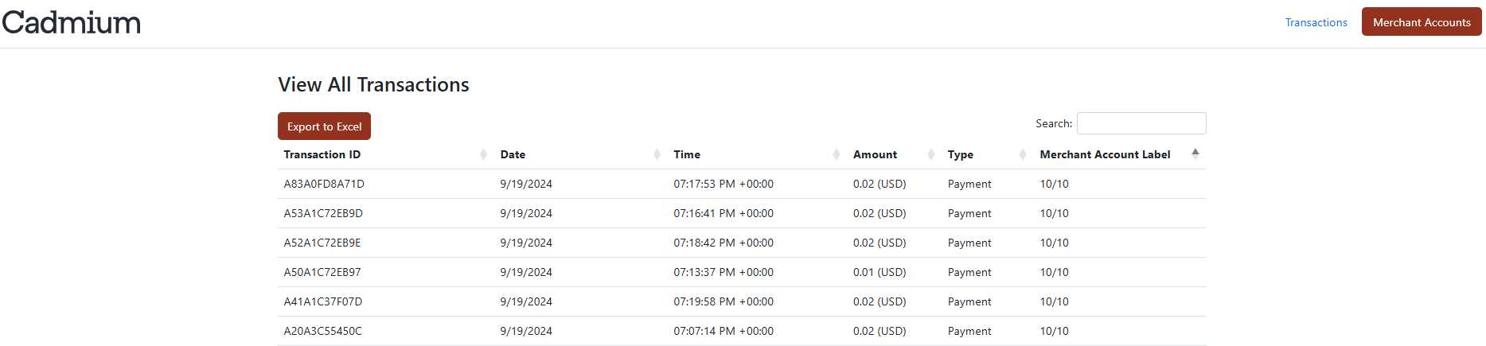The height and width of the screenshot is (346, 1486).
Task: Click 10/10 label in row A41A1C37F07D
Action: click(1054, 301)
